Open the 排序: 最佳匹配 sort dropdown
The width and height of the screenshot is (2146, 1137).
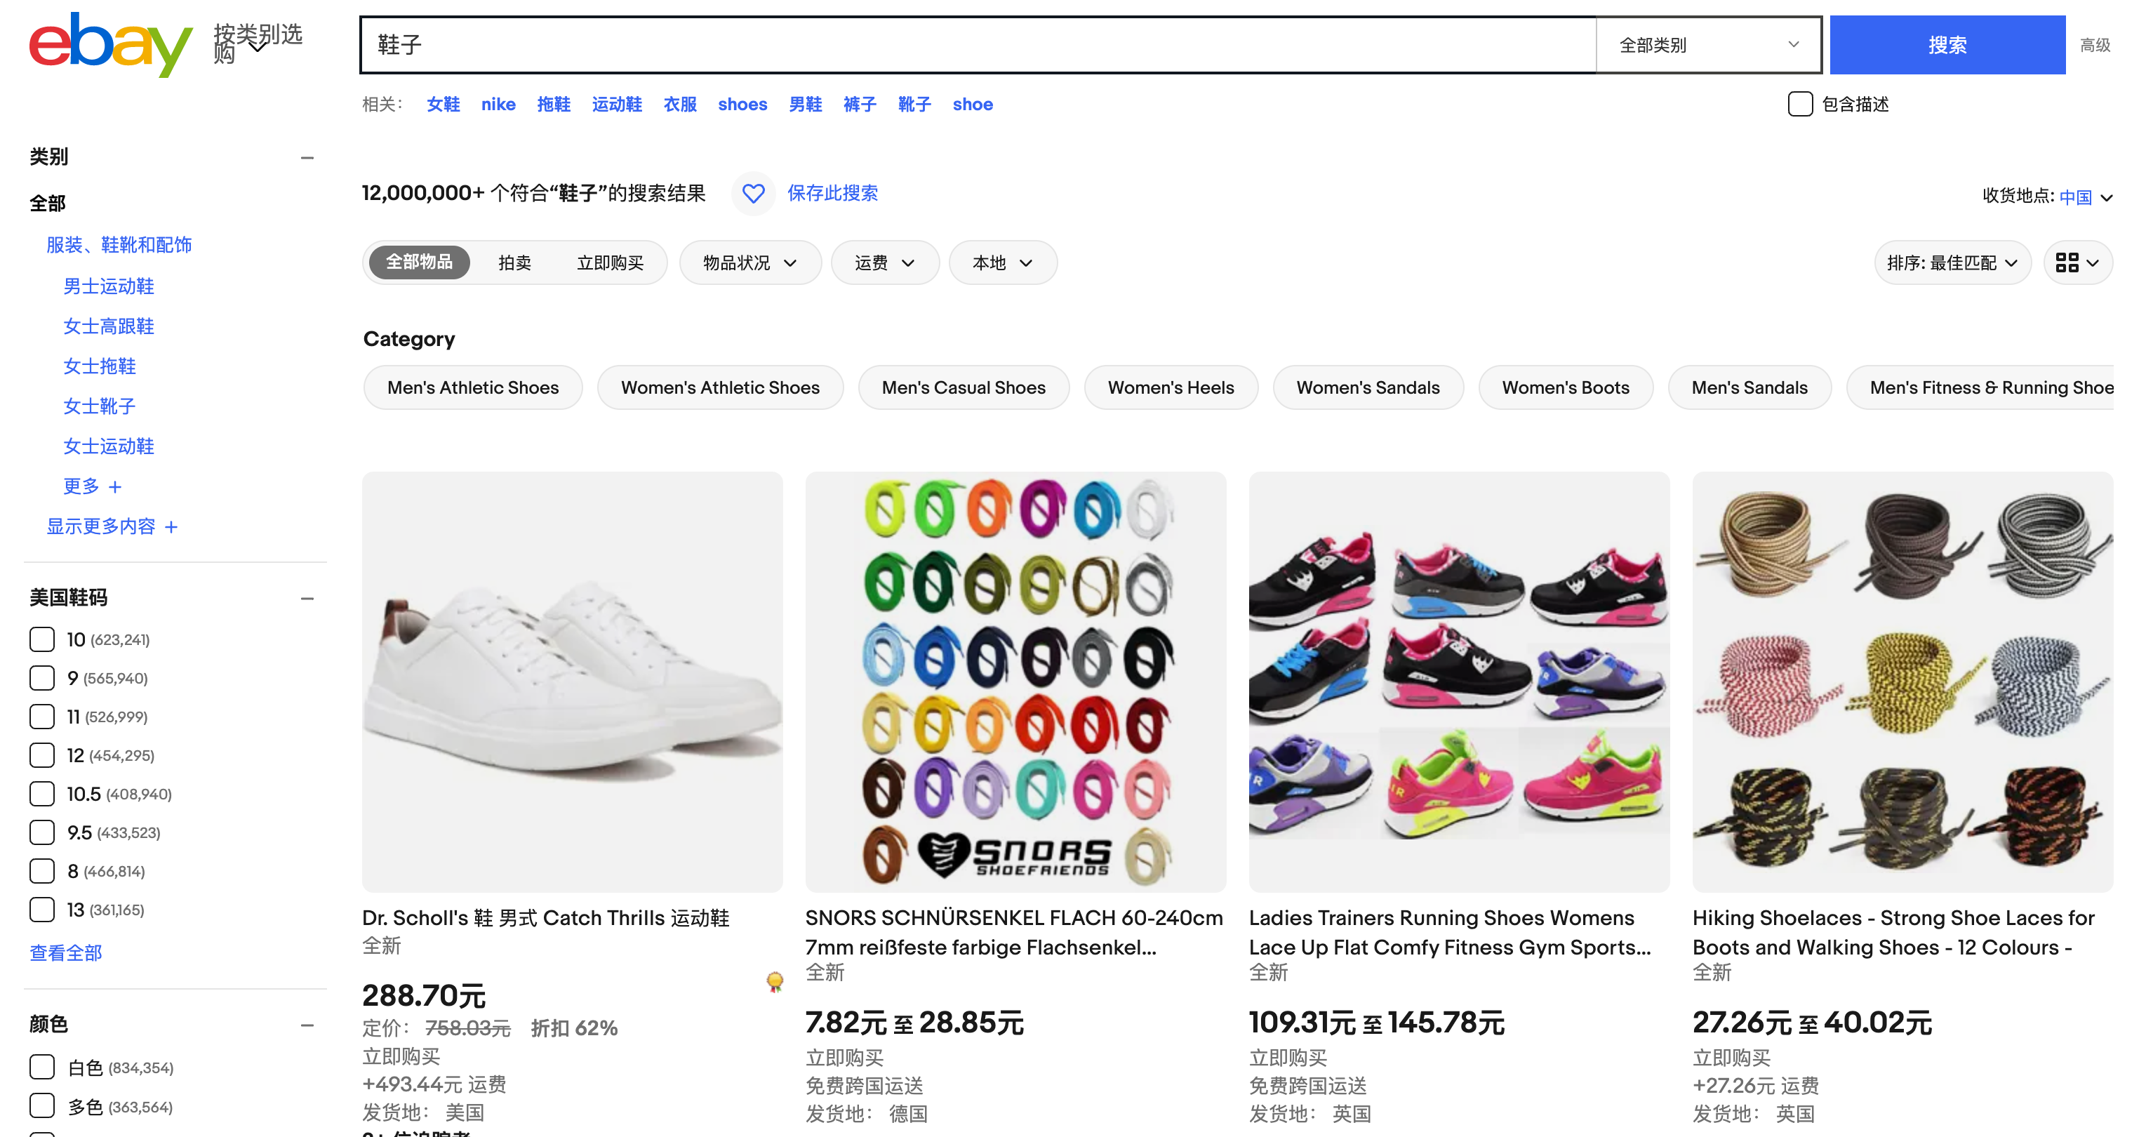point(1952,263)
